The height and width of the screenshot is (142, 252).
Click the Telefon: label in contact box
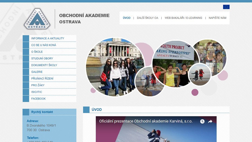[x=33, y=138]
